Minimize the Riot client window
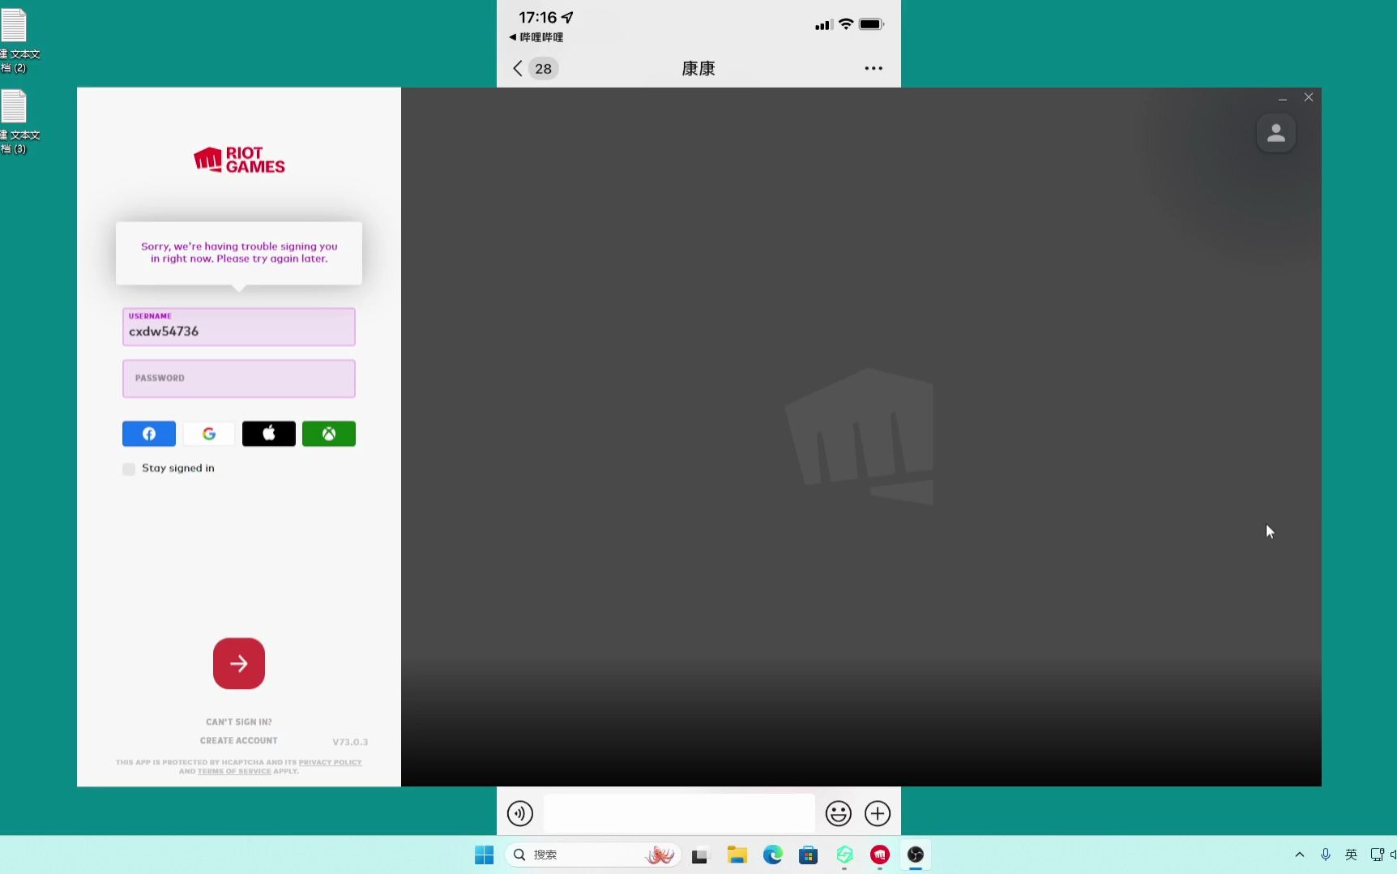 (1283, 97)
